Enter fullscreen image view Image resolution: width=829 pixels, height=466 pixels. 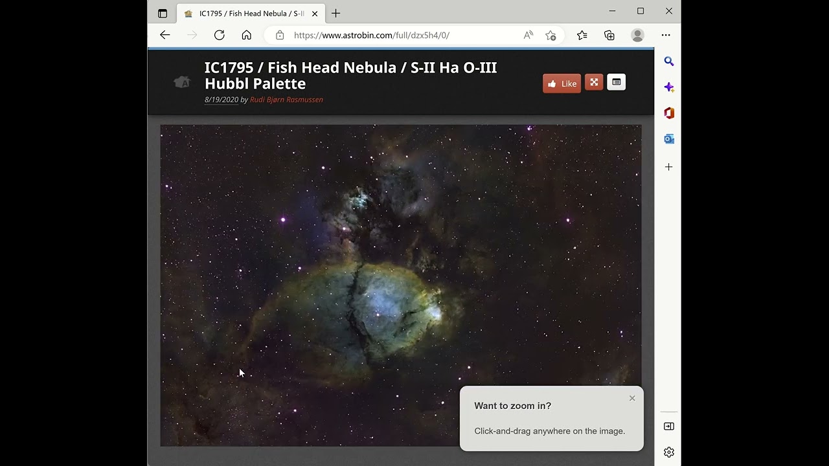pyautogui.click(x=594, y=82)
